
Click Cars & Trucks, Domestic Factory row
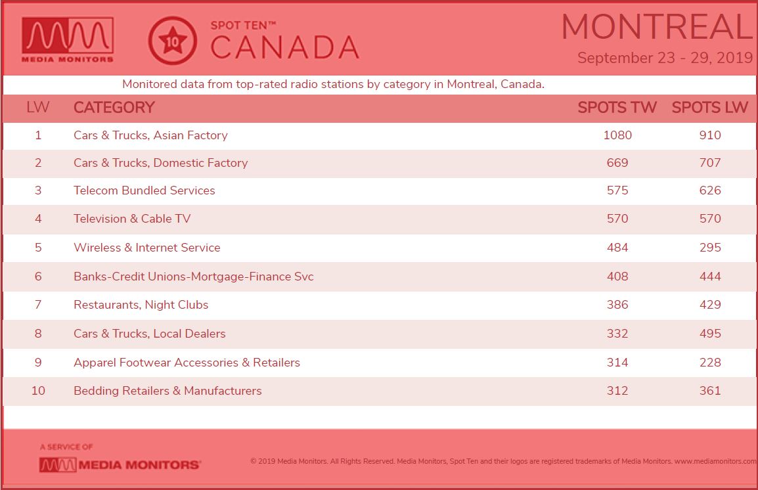tap(379, 164)
